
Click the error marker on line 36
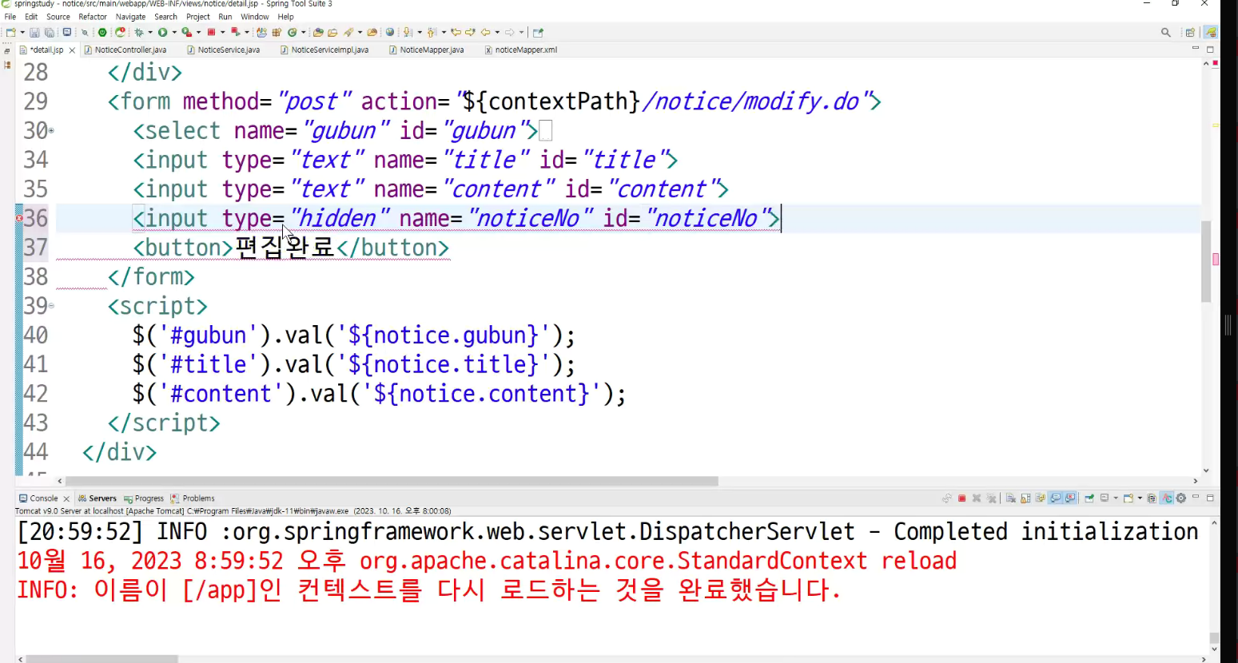20,218
